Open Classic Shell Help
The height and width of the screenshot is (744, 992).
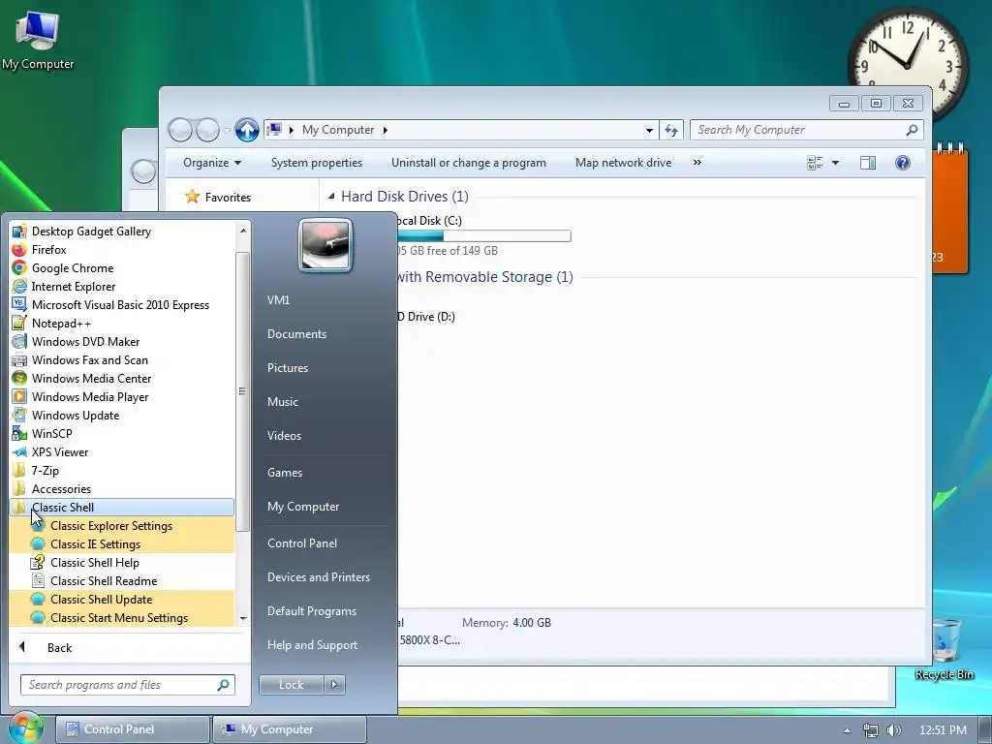[x=121, y=563]
